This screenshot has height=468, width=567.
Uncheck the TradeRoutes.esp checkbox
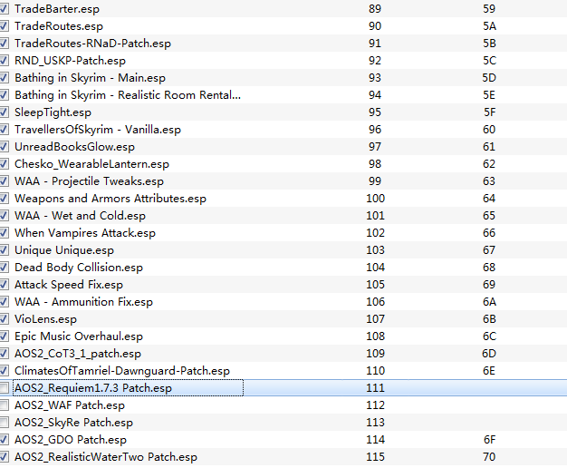(x=4, y=26)
